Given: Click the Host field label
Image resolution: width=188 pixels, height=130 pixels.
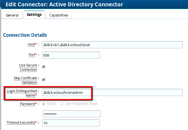Looking at the screenshot, I should click(32, 44).
